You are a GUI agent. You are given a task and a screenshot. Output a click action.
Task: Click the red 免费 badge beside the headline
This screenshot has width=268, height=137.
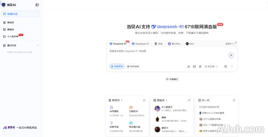pos(220,24)
